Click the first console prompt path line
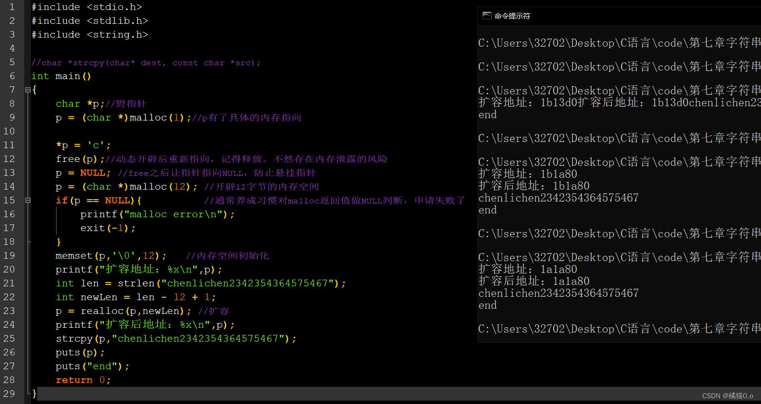761x404 pixels. coord(620,43)
